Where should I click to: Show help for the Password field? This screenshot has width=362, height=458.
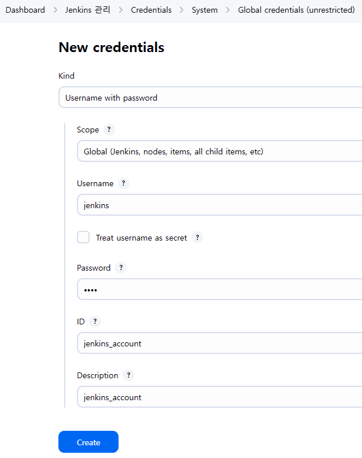click(x=121, y=268)
